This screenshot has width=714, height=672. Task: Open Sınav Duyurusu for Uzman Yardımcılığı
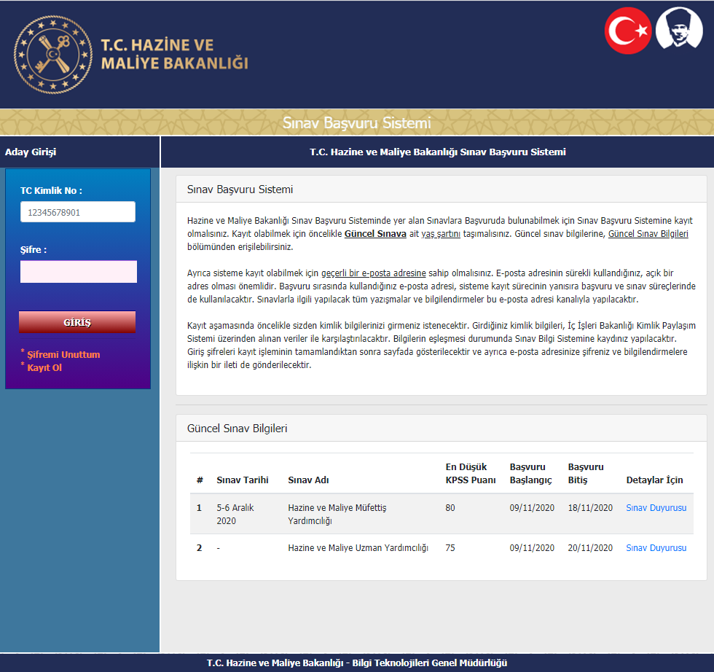click(656, 548)
